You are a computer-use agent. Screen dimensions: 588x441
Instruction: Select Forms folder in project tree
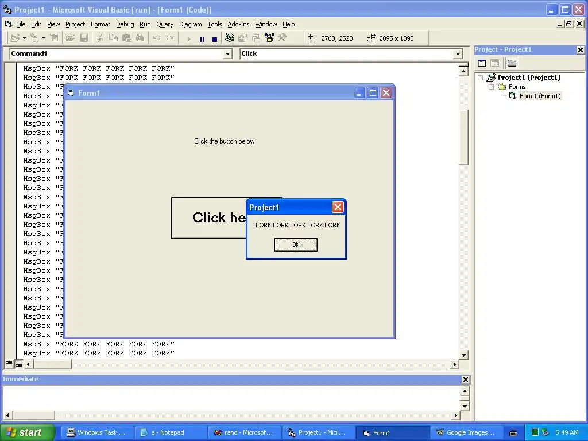(517, 87)
